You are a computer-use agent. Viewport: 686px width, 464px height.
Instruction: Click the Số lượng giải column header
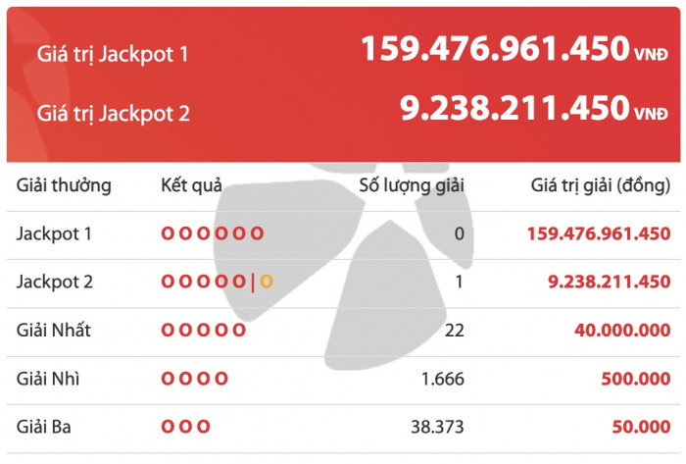pos(412,185)
